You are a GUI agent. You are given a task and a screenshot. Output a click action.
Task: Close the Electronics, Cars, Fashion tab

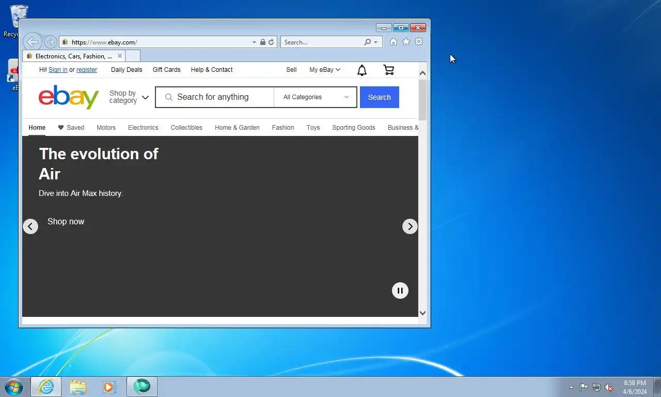click(120, 56)
